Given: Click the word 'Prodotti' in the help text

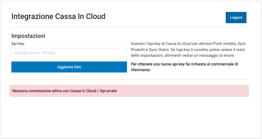Looking at the screenshot, I should click(x=138, y=49).
